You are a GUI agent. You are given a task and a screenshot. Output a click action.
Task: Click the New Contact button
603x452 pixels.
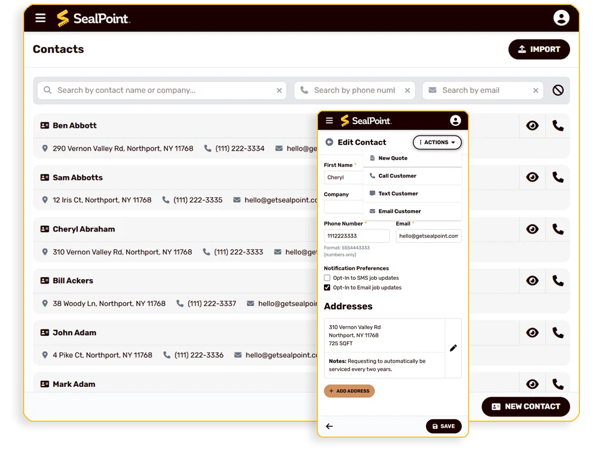[526, 406]
